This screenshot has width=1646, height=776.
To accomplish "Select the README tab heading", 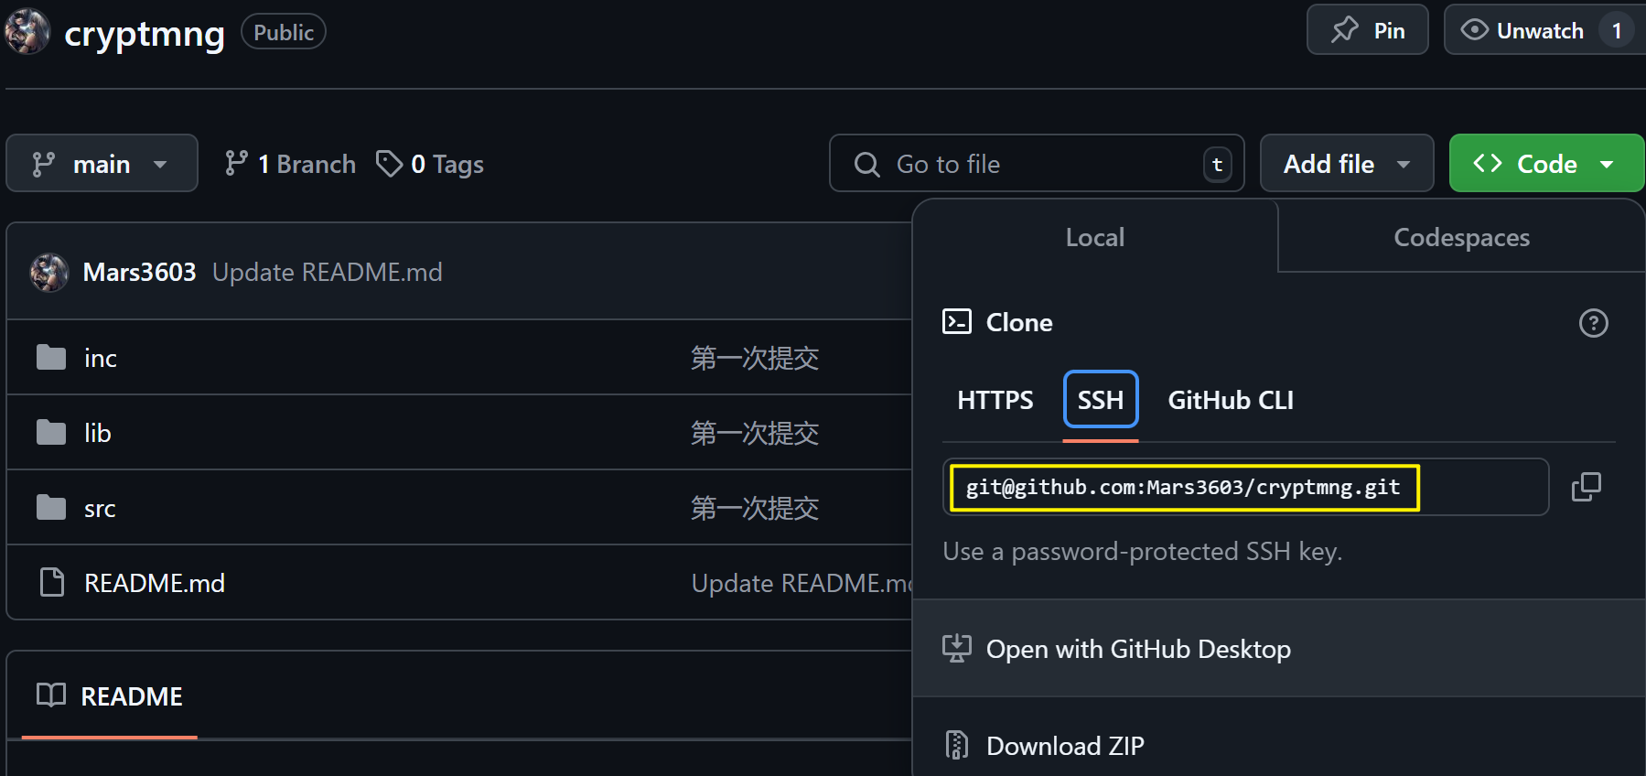I will pos(110,696).
